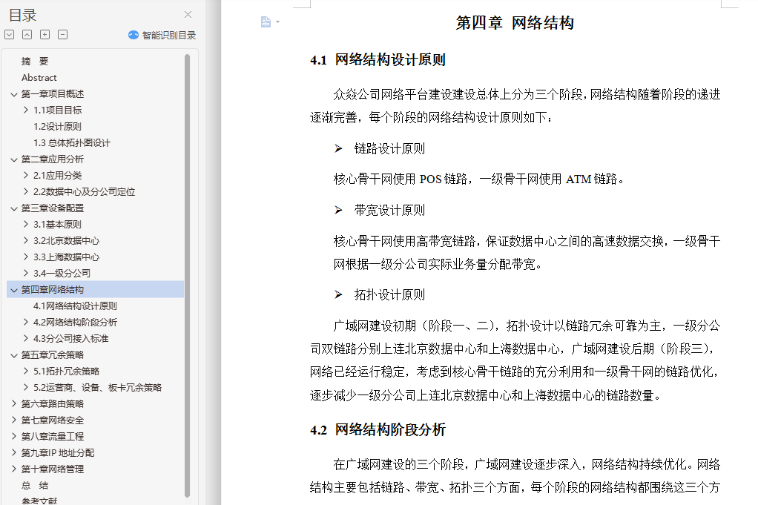Close the 目录 navigation pane
This screenshot has height=505, width=758.
coord(188,15)
